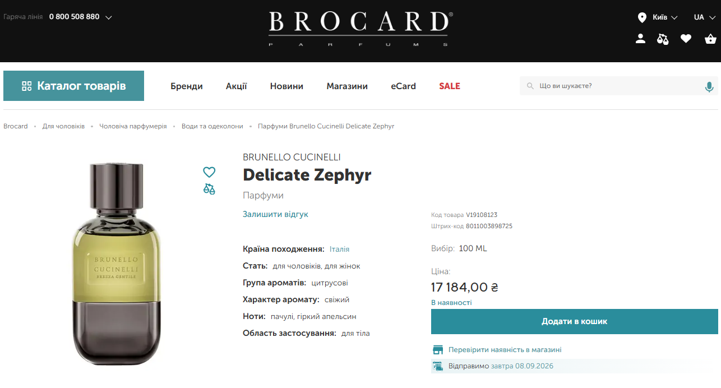The height and width of the screenshot is (388, 721).
Task: Click the Додати в кошик button
Action: point(574,321)
